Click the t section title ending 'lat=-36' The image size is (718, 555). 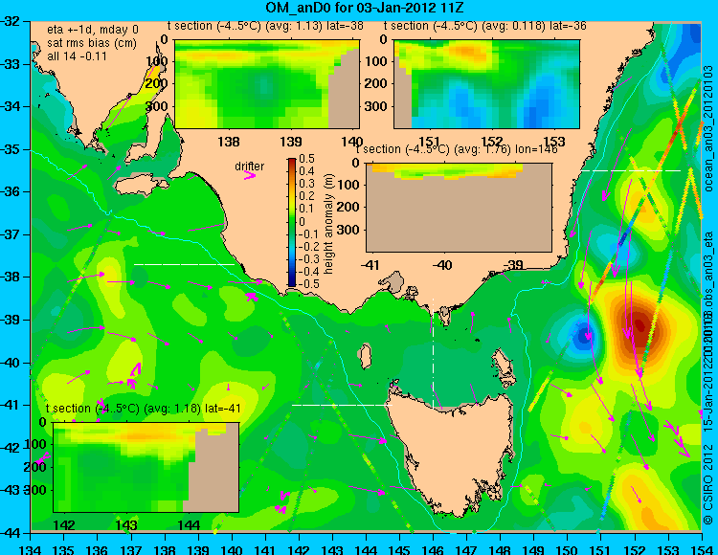point(485,26)
